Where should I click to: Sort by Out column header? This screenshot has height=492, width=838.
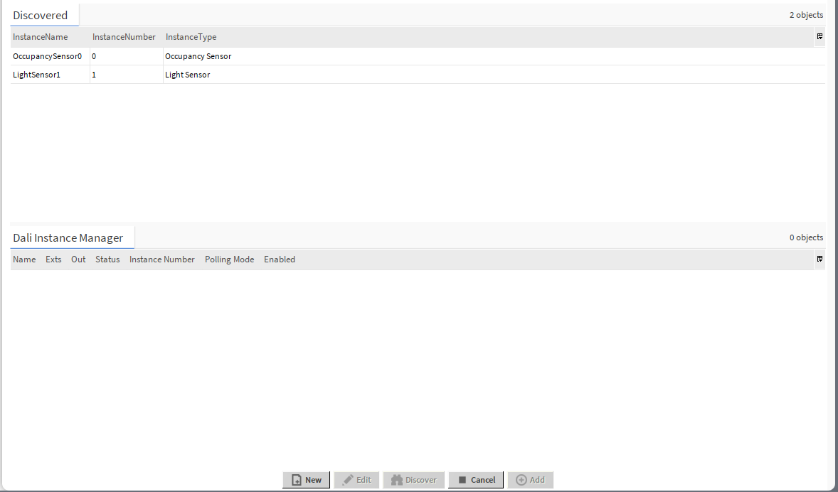pyautogui.click(x=78, y=260)
